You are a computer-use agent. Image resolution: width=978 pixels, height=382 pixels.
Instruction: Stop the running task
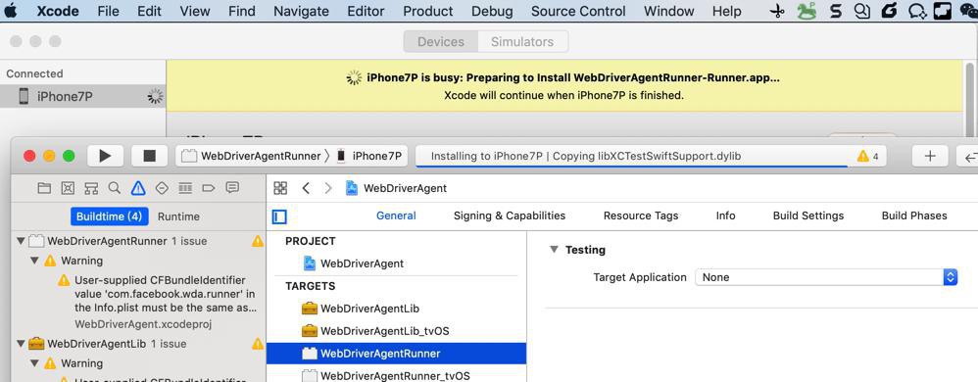click(x=149, y=156)
